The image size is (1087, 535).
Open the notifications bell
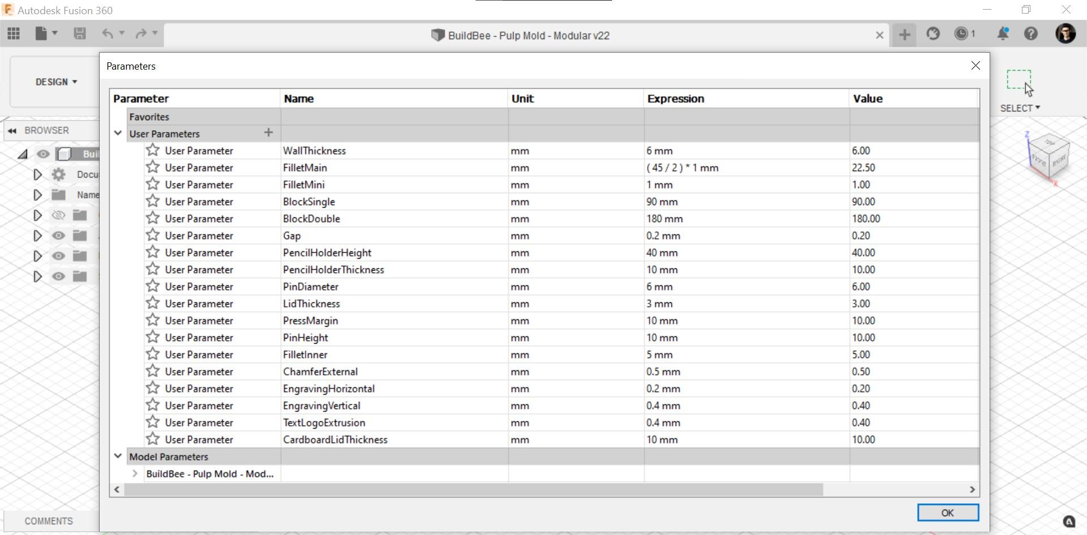[x=1003, y=34]
